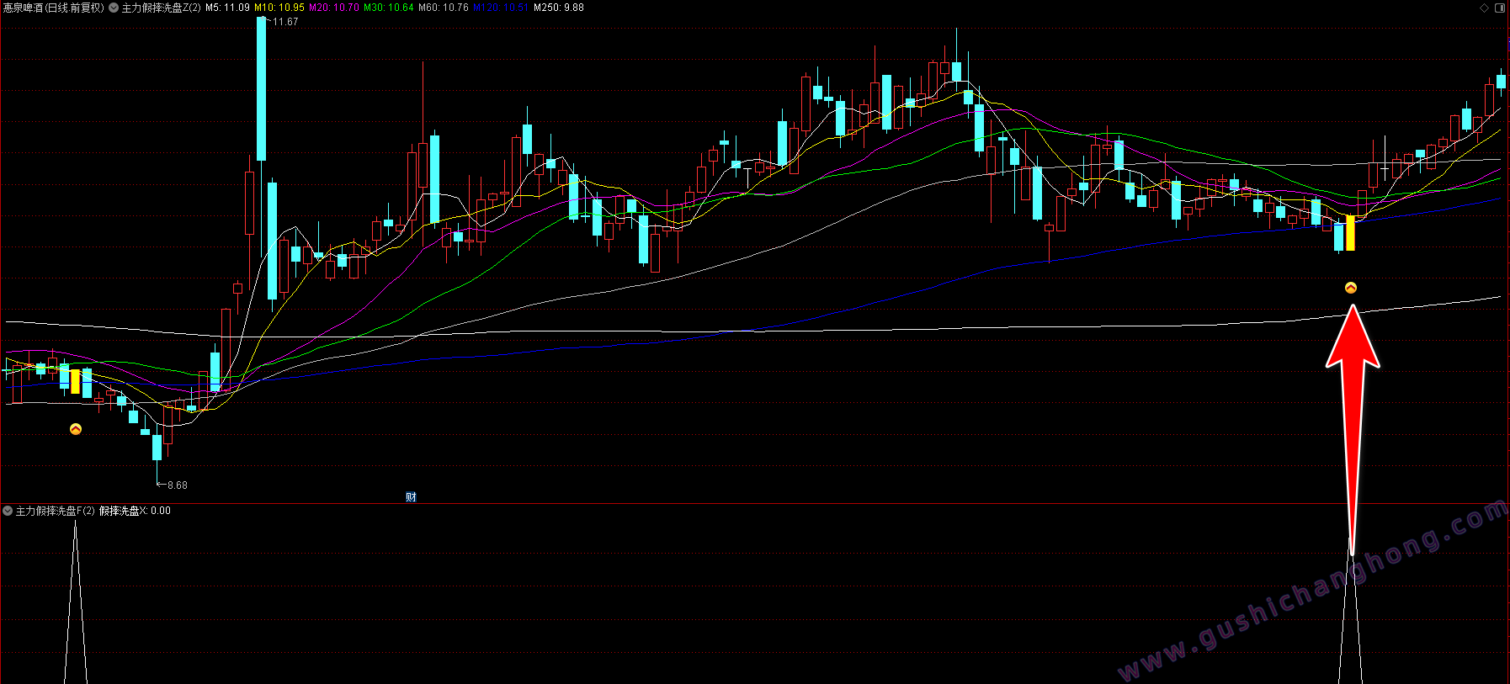
Task: Toggle the side panel layout icon
Action: pos(1499,8)
